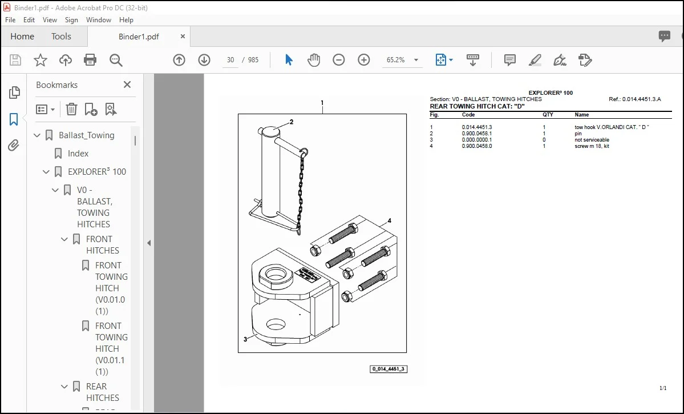Viewport: 684px width, 414px height.
Task: Click part code 0.900.0458.1 for pin
Action: pyautogui.click(x=477, y=134)
